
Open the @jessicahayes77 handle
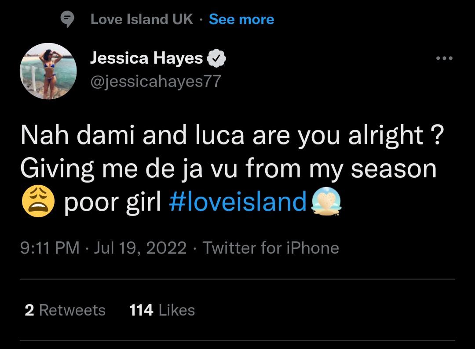pos(156,81)
